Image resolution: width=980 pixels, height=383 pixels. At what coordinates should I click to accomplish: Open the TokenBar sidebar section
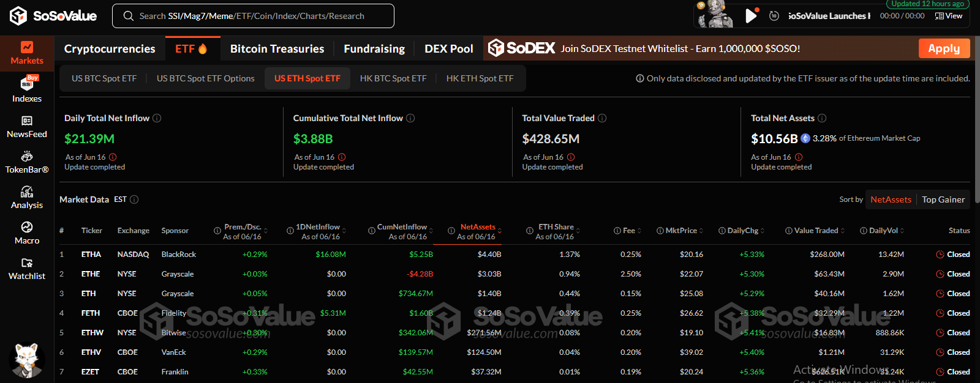[x=27, y=162]
